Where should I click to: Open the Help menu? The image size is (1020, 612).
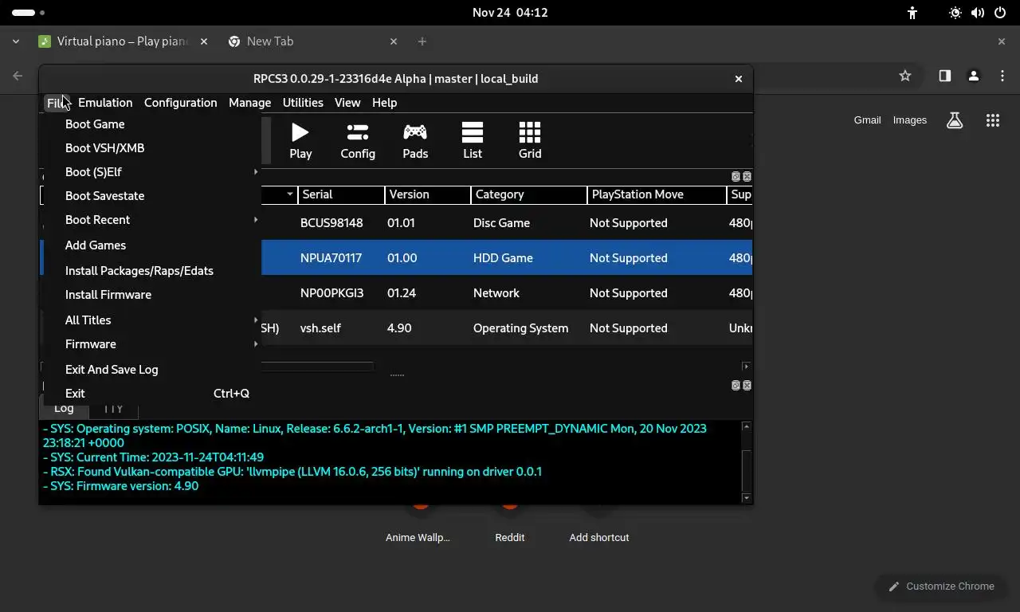click(384, 103)
